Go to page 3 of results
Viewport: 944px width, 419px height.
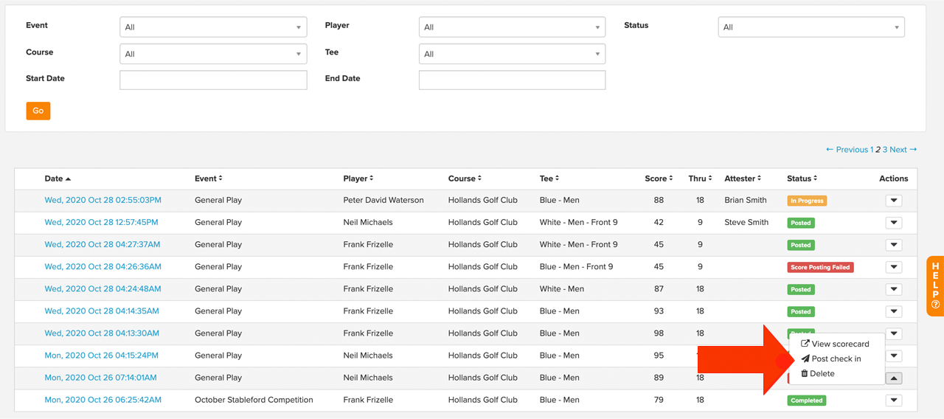(x=885, y=149)
